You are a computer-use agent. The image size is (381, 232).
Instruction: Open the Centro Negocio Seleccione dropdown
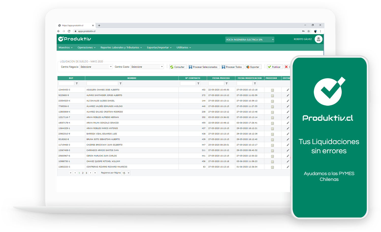click(96, 67)
